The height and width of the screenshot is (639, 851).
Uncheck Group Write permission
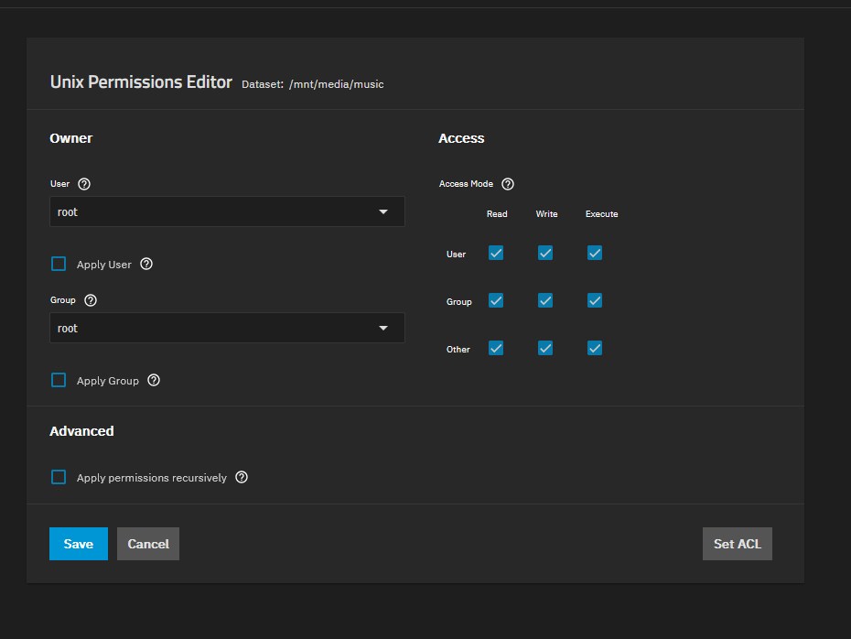click(545, 300)
